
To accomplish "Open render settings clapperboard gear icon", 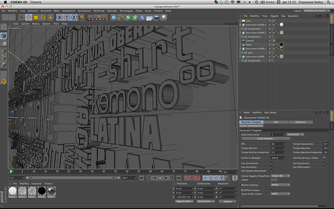I will pyautogui.click(x=104, y=17).
